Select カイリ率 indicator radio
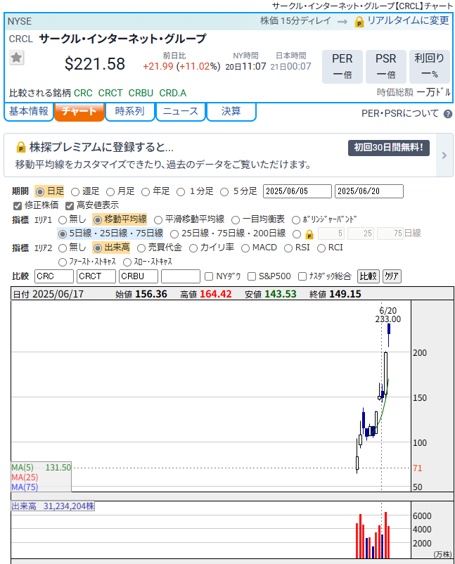455x564 pixels. 193,248
